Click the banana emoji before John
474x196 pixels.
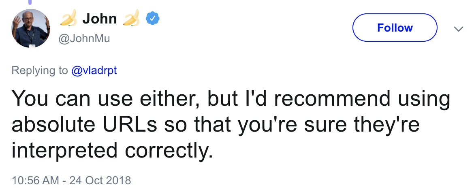[x=68, y=19]
